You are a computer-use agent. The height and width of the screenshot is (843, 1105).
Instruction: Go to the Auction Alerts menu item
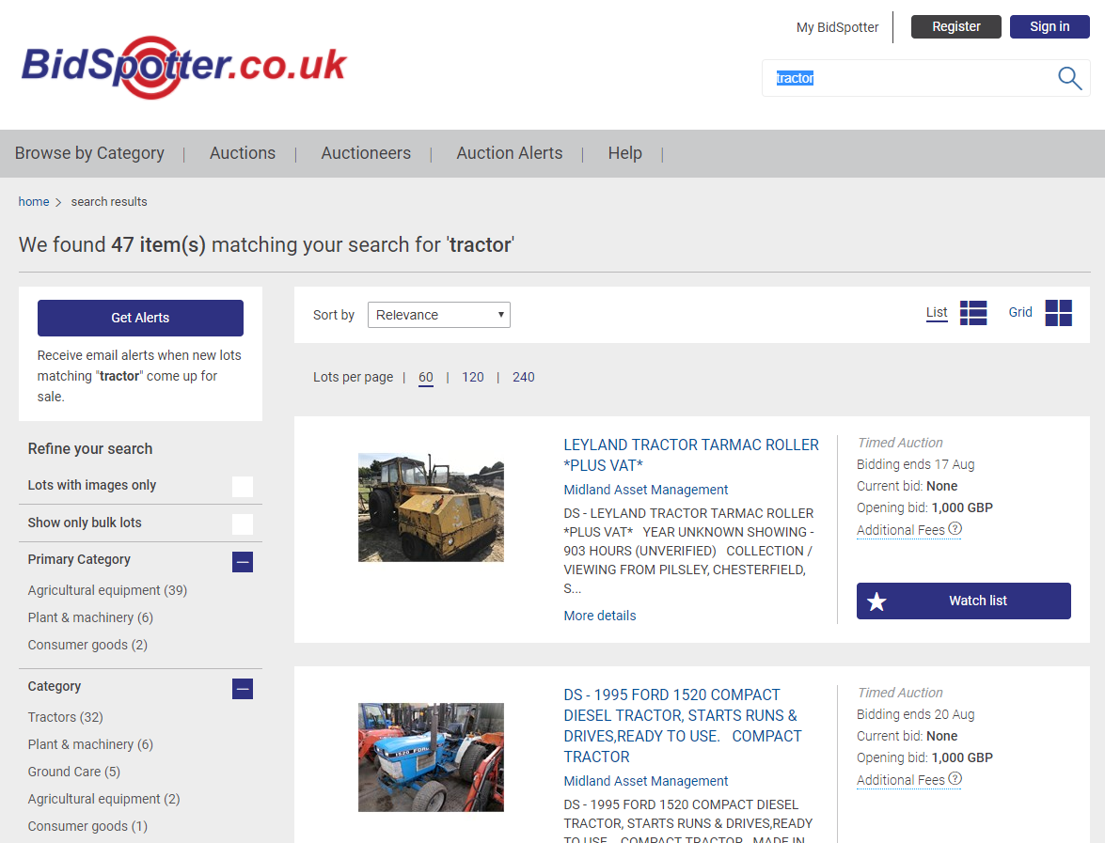tap(509, 153)
